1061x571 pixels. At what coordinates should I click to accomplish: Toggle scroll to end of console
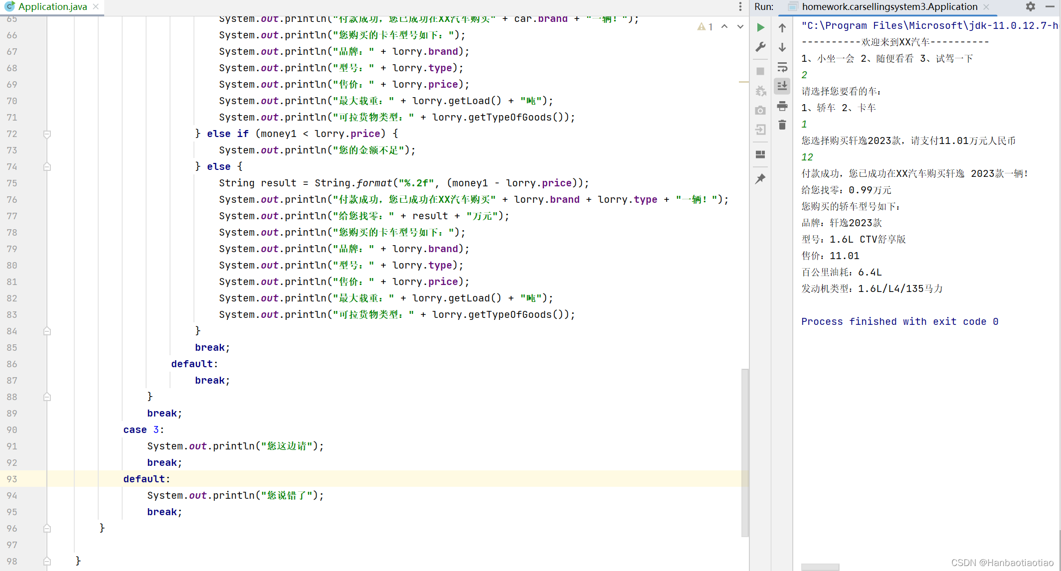[782, 86]
